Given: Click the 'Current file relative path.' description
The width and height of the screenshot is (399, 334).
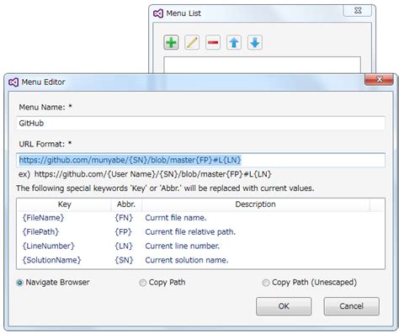Looking at the screenshot, I should (190, 232).
